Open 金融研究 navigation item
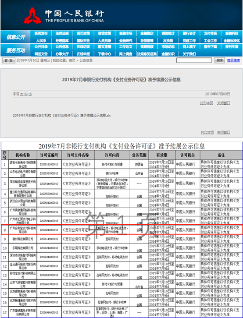 click(125, 41)
